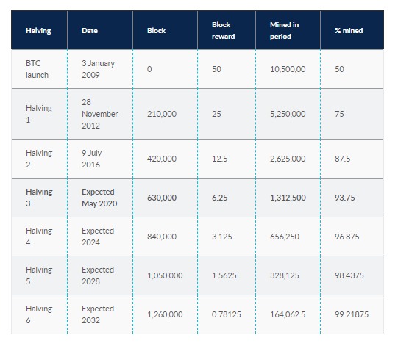Screen dimensions: 398x346
Task: Select the Halving 6 row label
Action: tap(39, 314)
